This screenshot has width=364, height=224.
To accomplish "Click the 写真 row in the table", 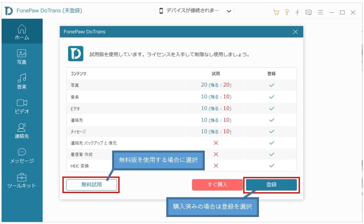I will coord(181,85).
